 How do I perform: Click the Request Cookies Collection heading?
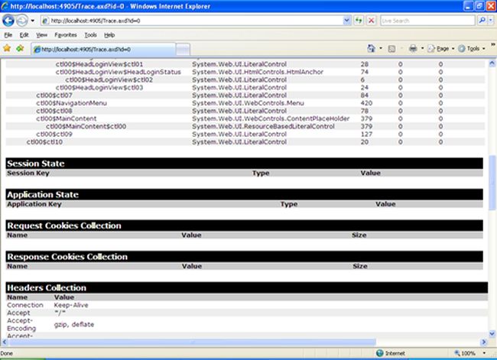point(64,225)
